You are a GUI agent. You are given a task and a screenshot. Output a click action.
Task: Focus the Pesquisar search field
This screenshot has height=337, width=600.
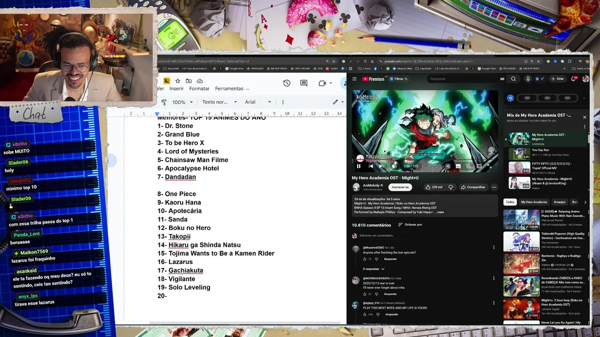click(x=464, y=79)
